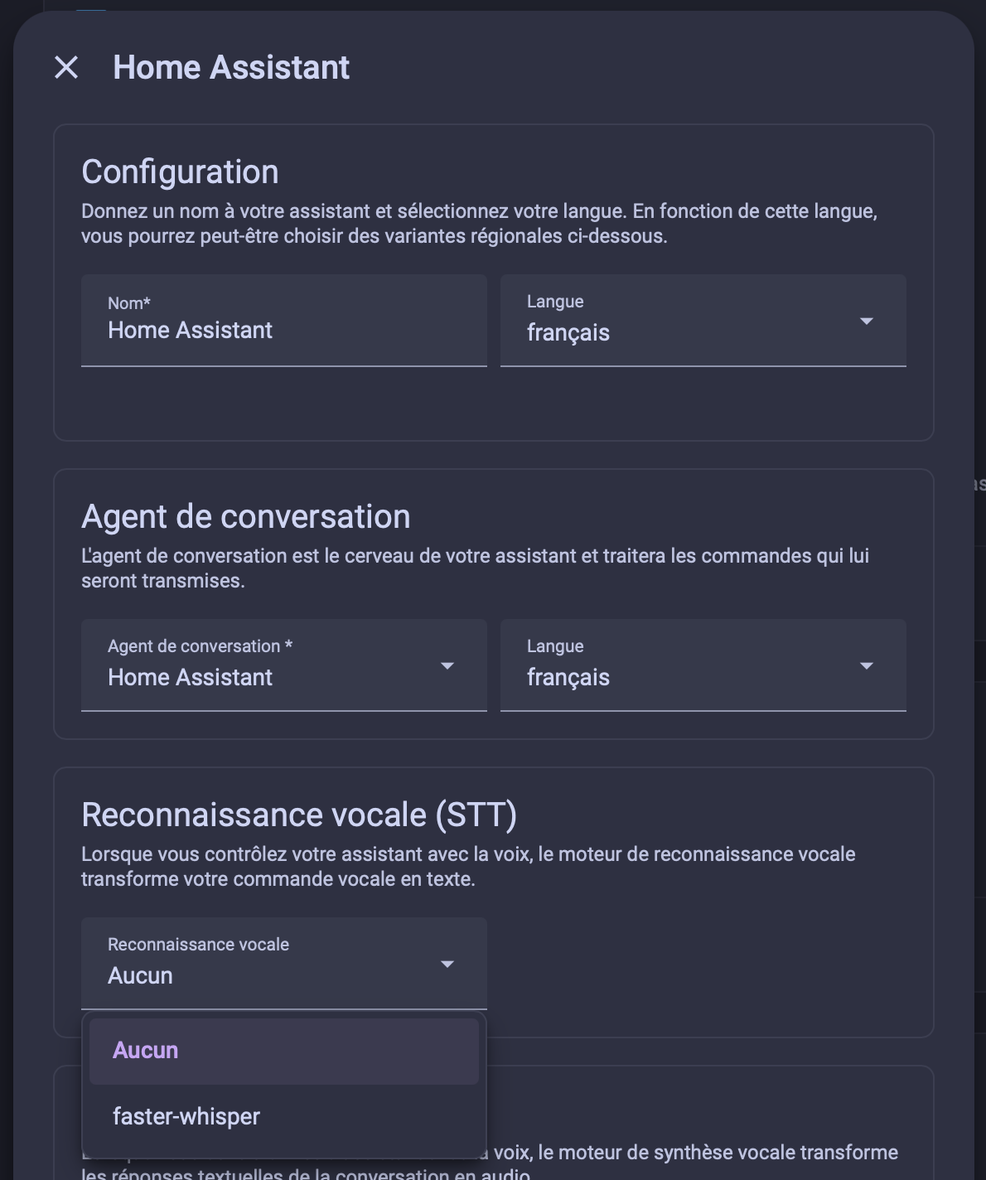The width and height of the screenshot is (986, 1180).
Task: Click the arrow icon on agent Langue field
Action: click(867, 665)
